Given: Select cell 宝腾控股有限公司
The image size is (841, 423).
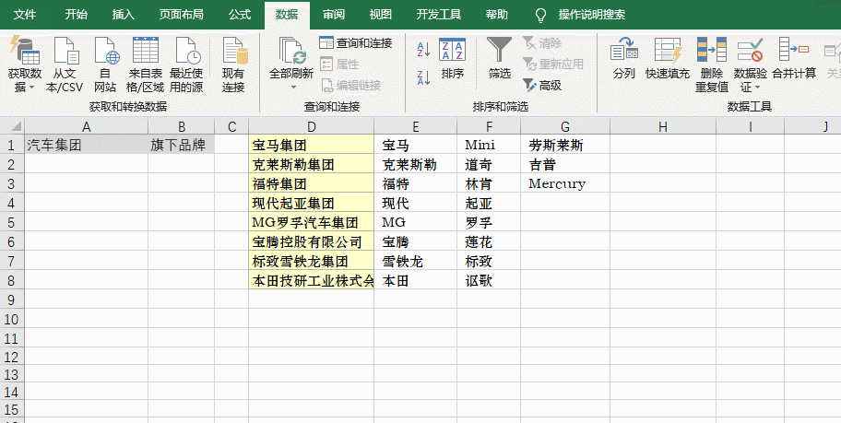Looking at the screenshot, I should tap(312, 241).
